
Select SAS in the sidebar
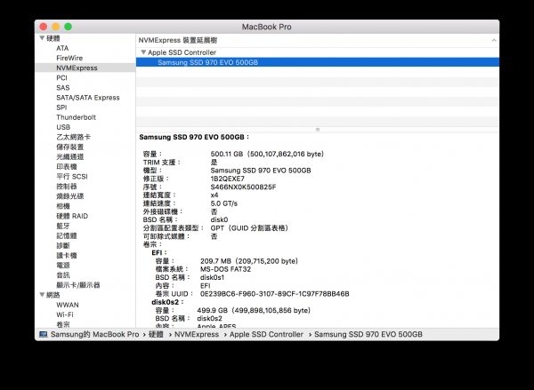pos(62,88)
